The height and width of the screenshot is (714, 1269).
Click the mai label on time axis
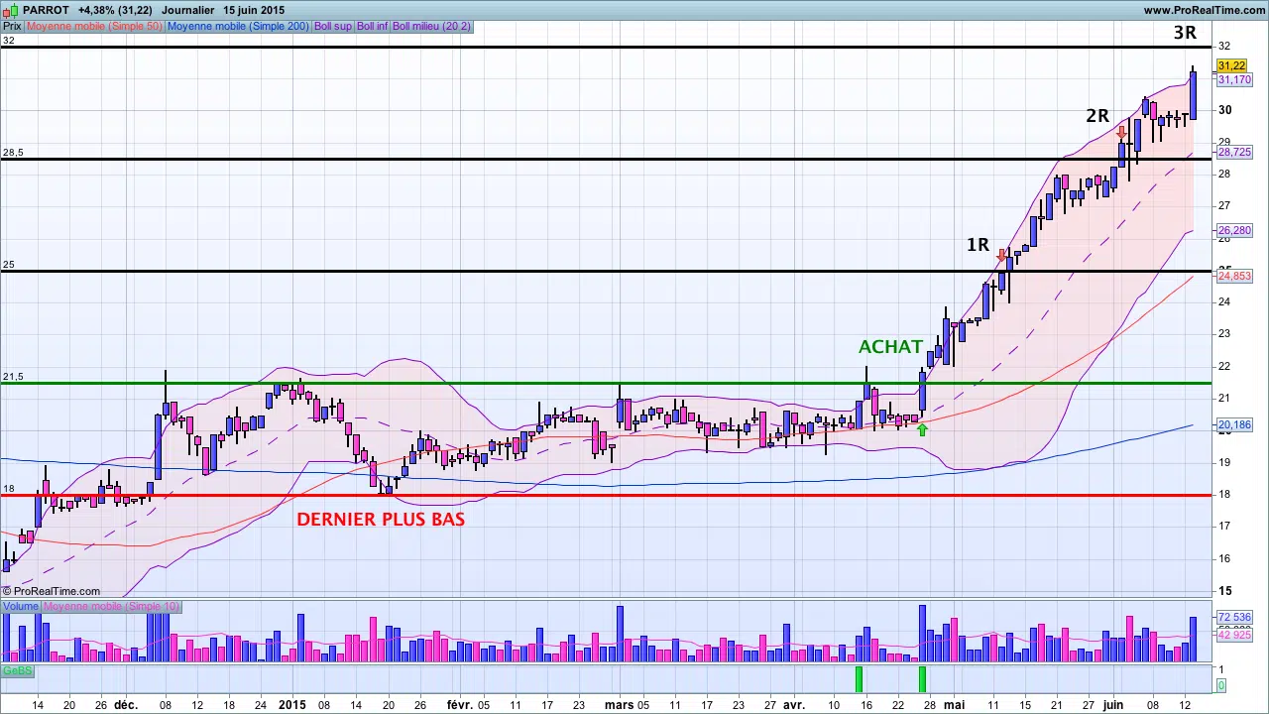954,705
